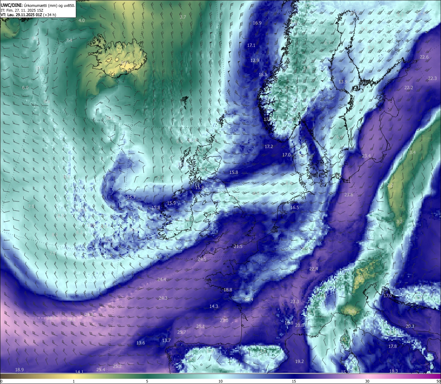Click the 16.9 value label
Viewport: 441px width, 384px height.
257,23
